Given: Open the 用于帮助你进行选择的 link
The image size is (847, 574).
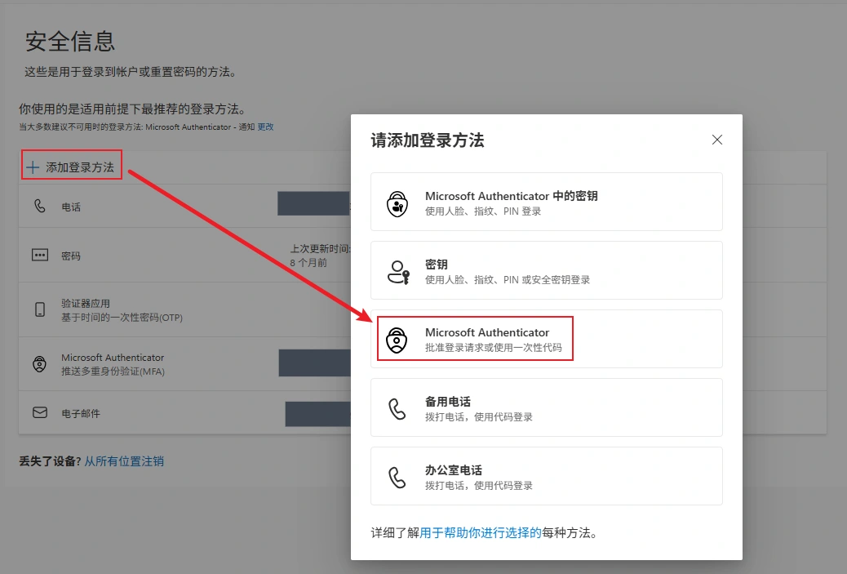Looking at the screenshot, I should tap(481, 533).
